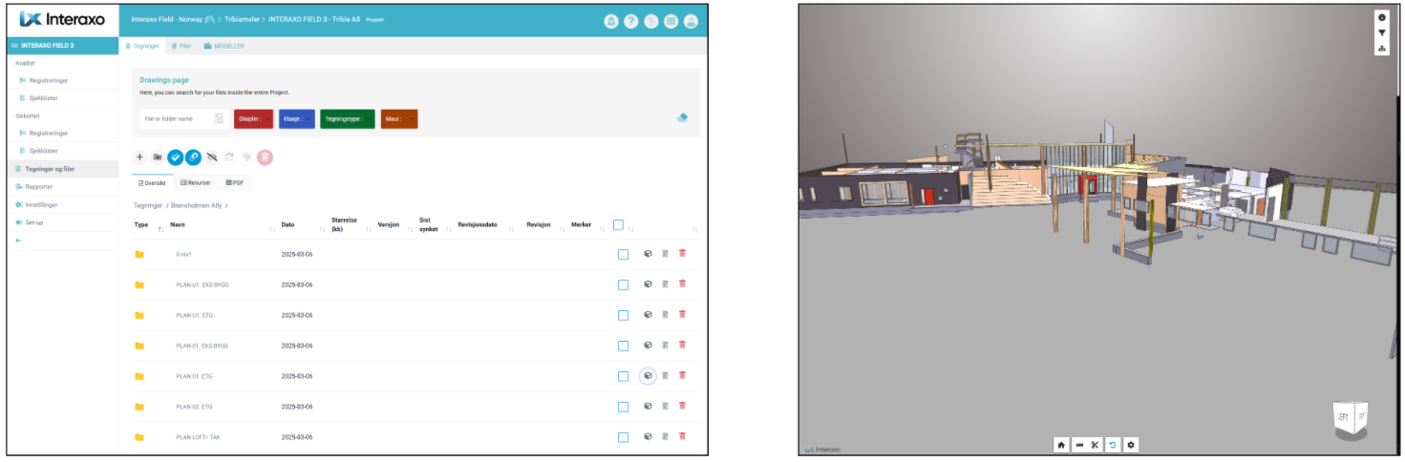Viewport: 1405px width, 462px height.
Task: Select the scissors section tool in 3D viewer
Action: [x=1096, y=445]
